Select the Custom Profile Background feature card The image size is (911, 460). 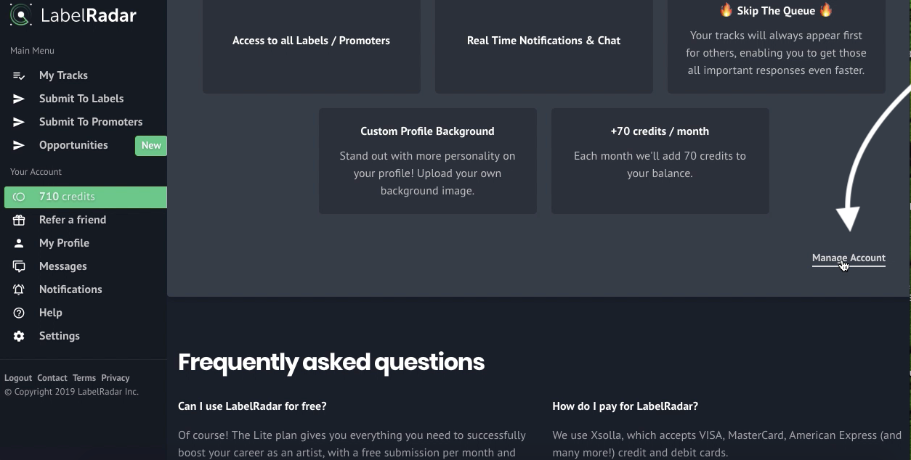pyautogui.click(x=428, y=161)
